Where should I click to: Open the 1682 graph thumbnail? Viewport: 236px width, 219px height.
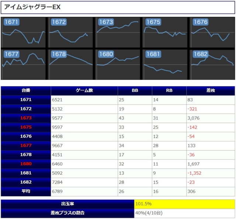click(212, 64)
